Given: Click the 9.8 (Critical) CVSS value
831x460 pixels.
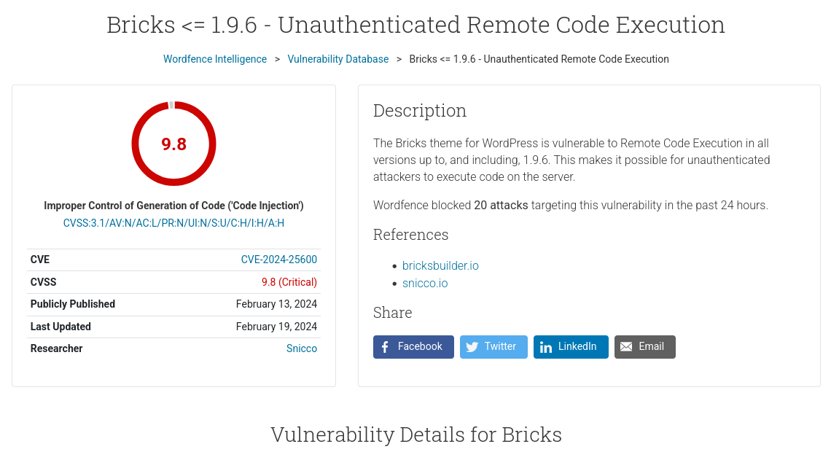Looking at the screenshot, I should [x=289, y=282].
